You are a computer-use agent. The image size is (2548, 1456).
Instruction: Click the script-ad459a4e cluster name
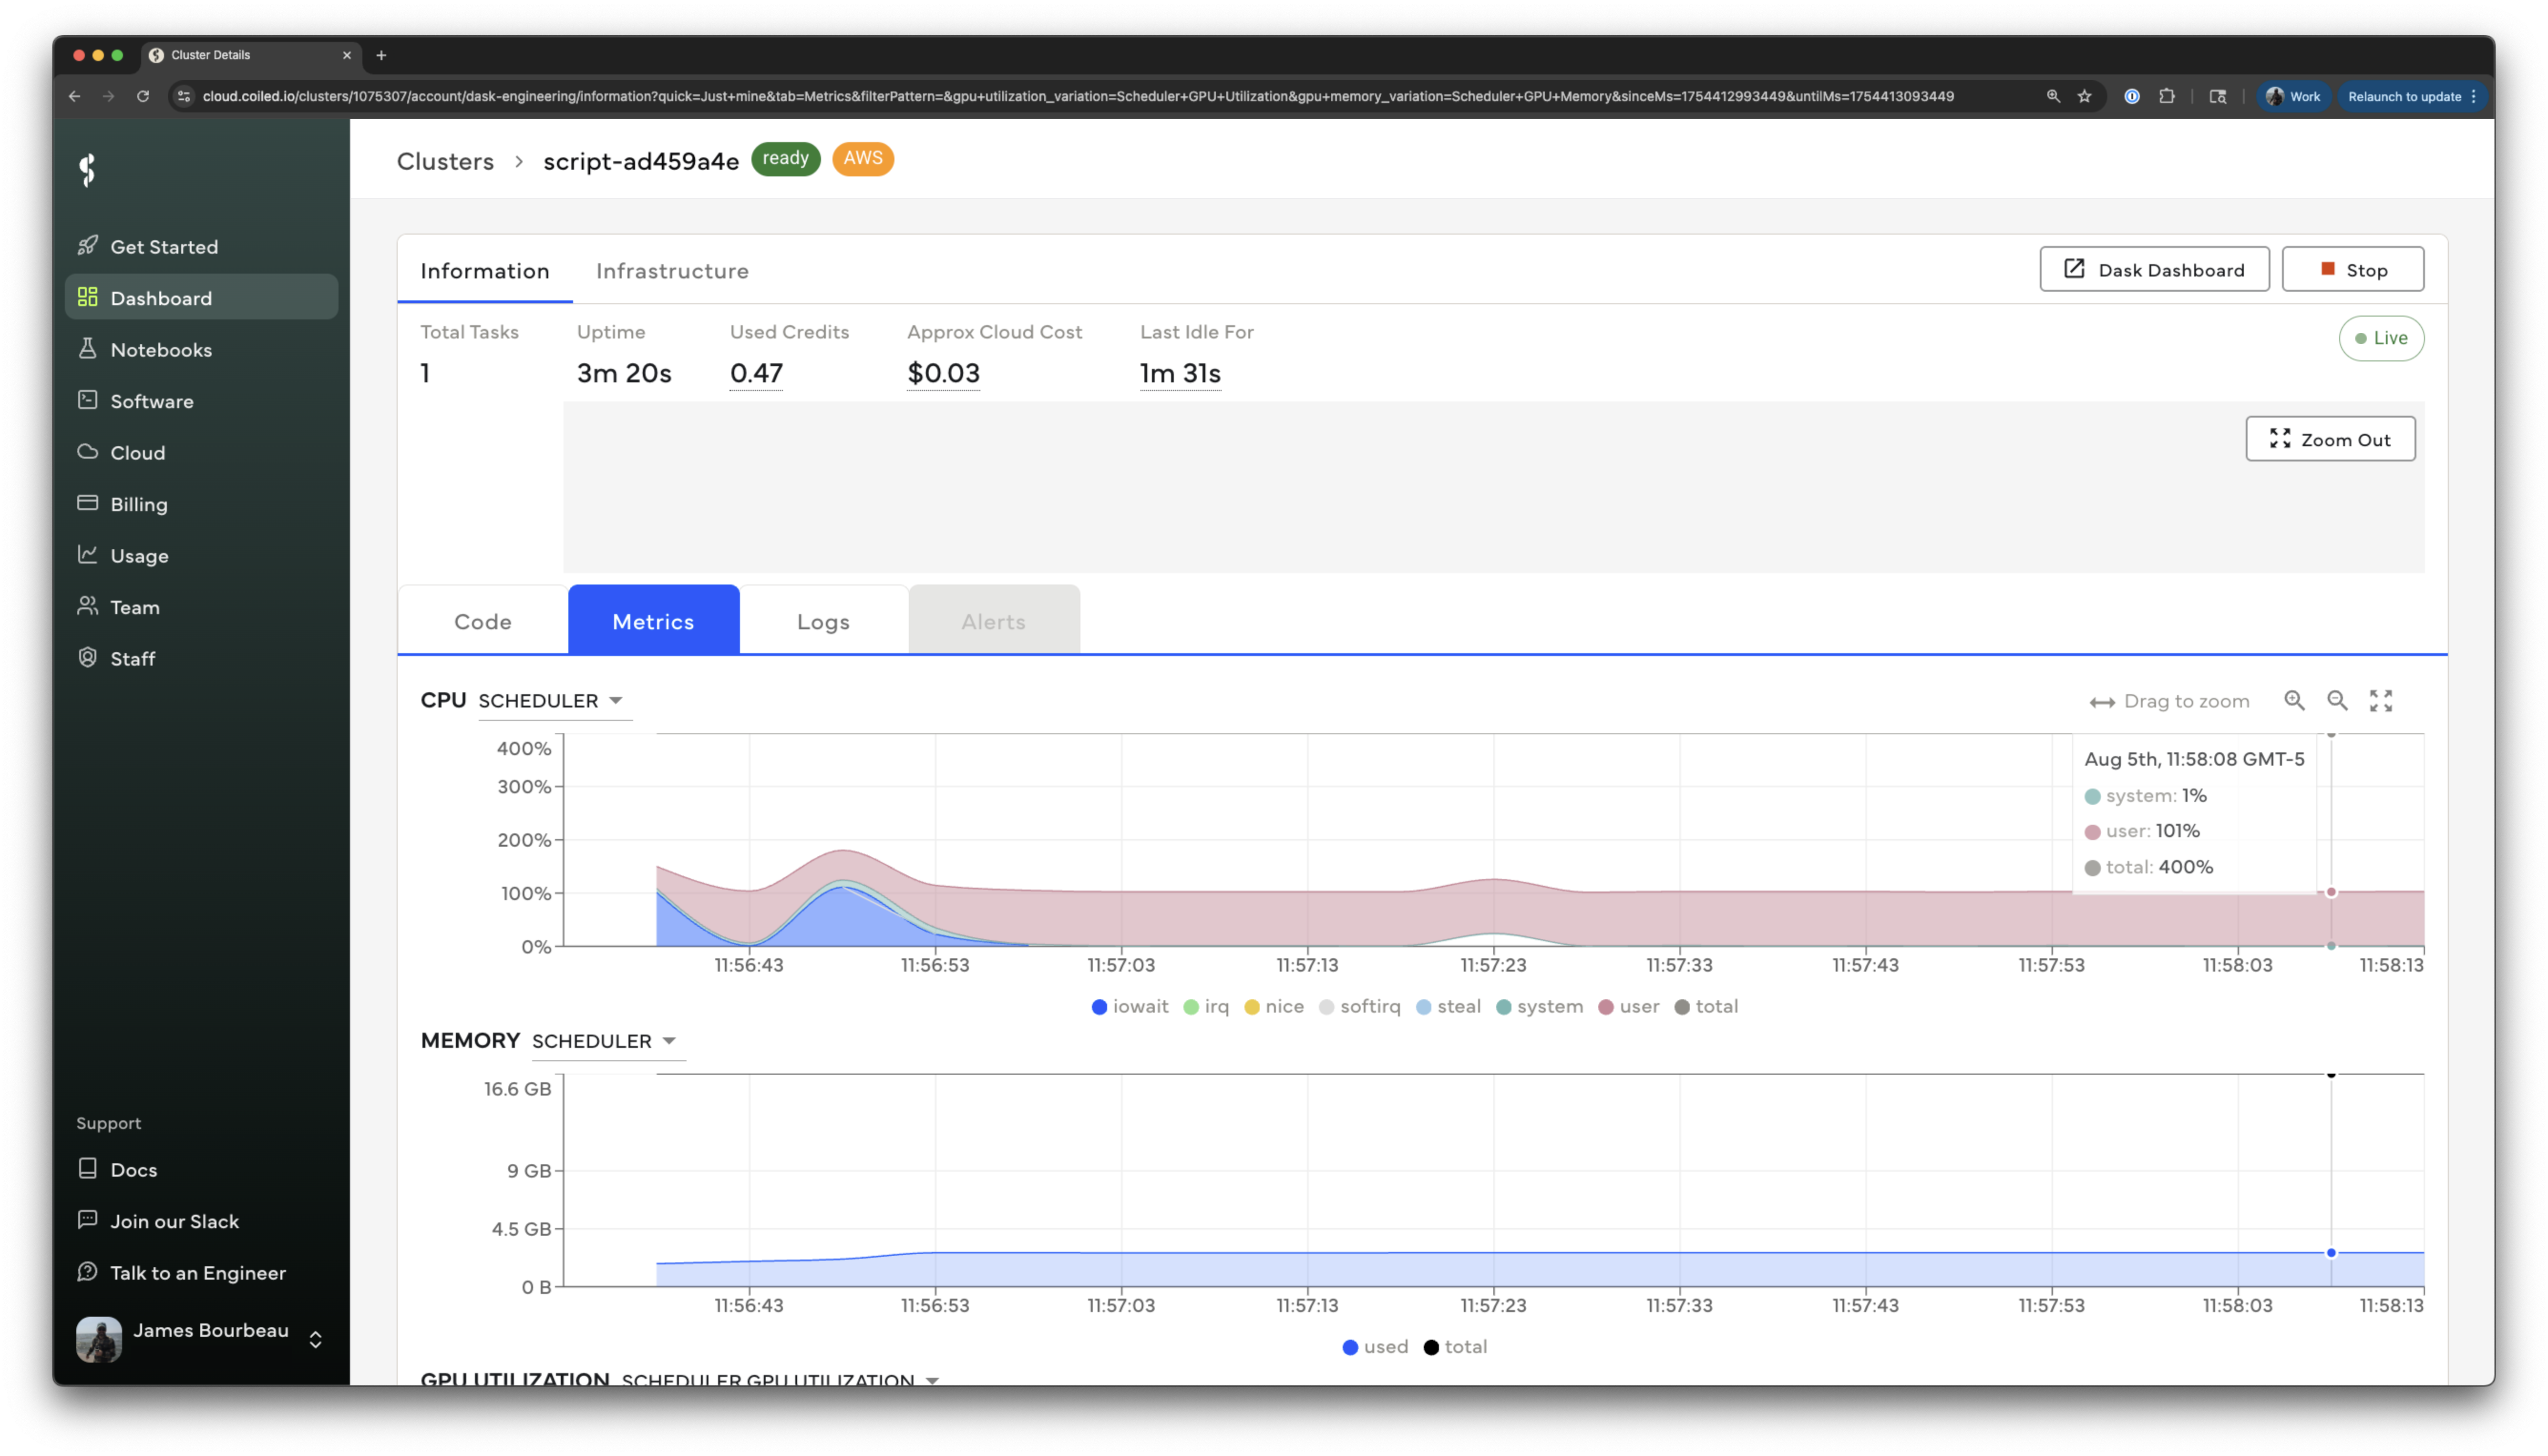pyautogui.click(x=641, y=161)
